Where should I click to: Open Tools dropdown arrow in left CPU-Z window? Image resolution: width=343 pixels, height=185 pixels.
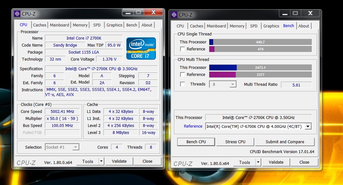[x=101, y=161]
